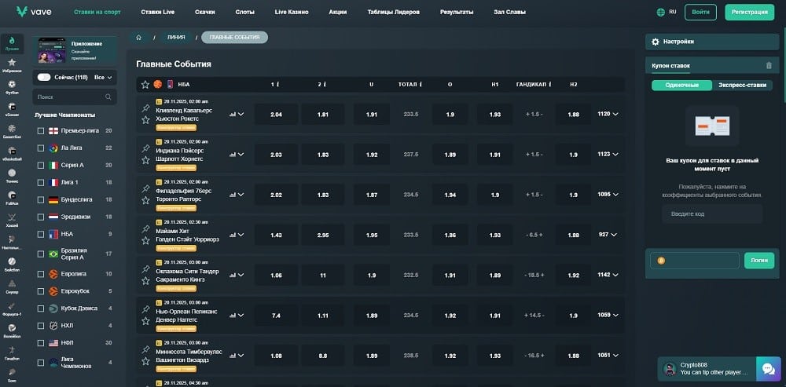Select the Футбол sport icon

pos(12,88)
